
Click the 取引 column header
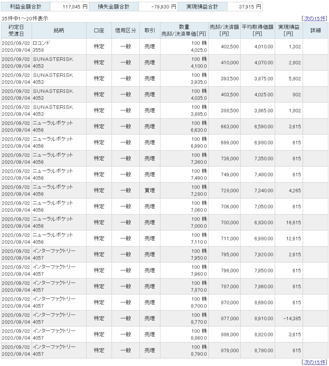click(150, 31)
